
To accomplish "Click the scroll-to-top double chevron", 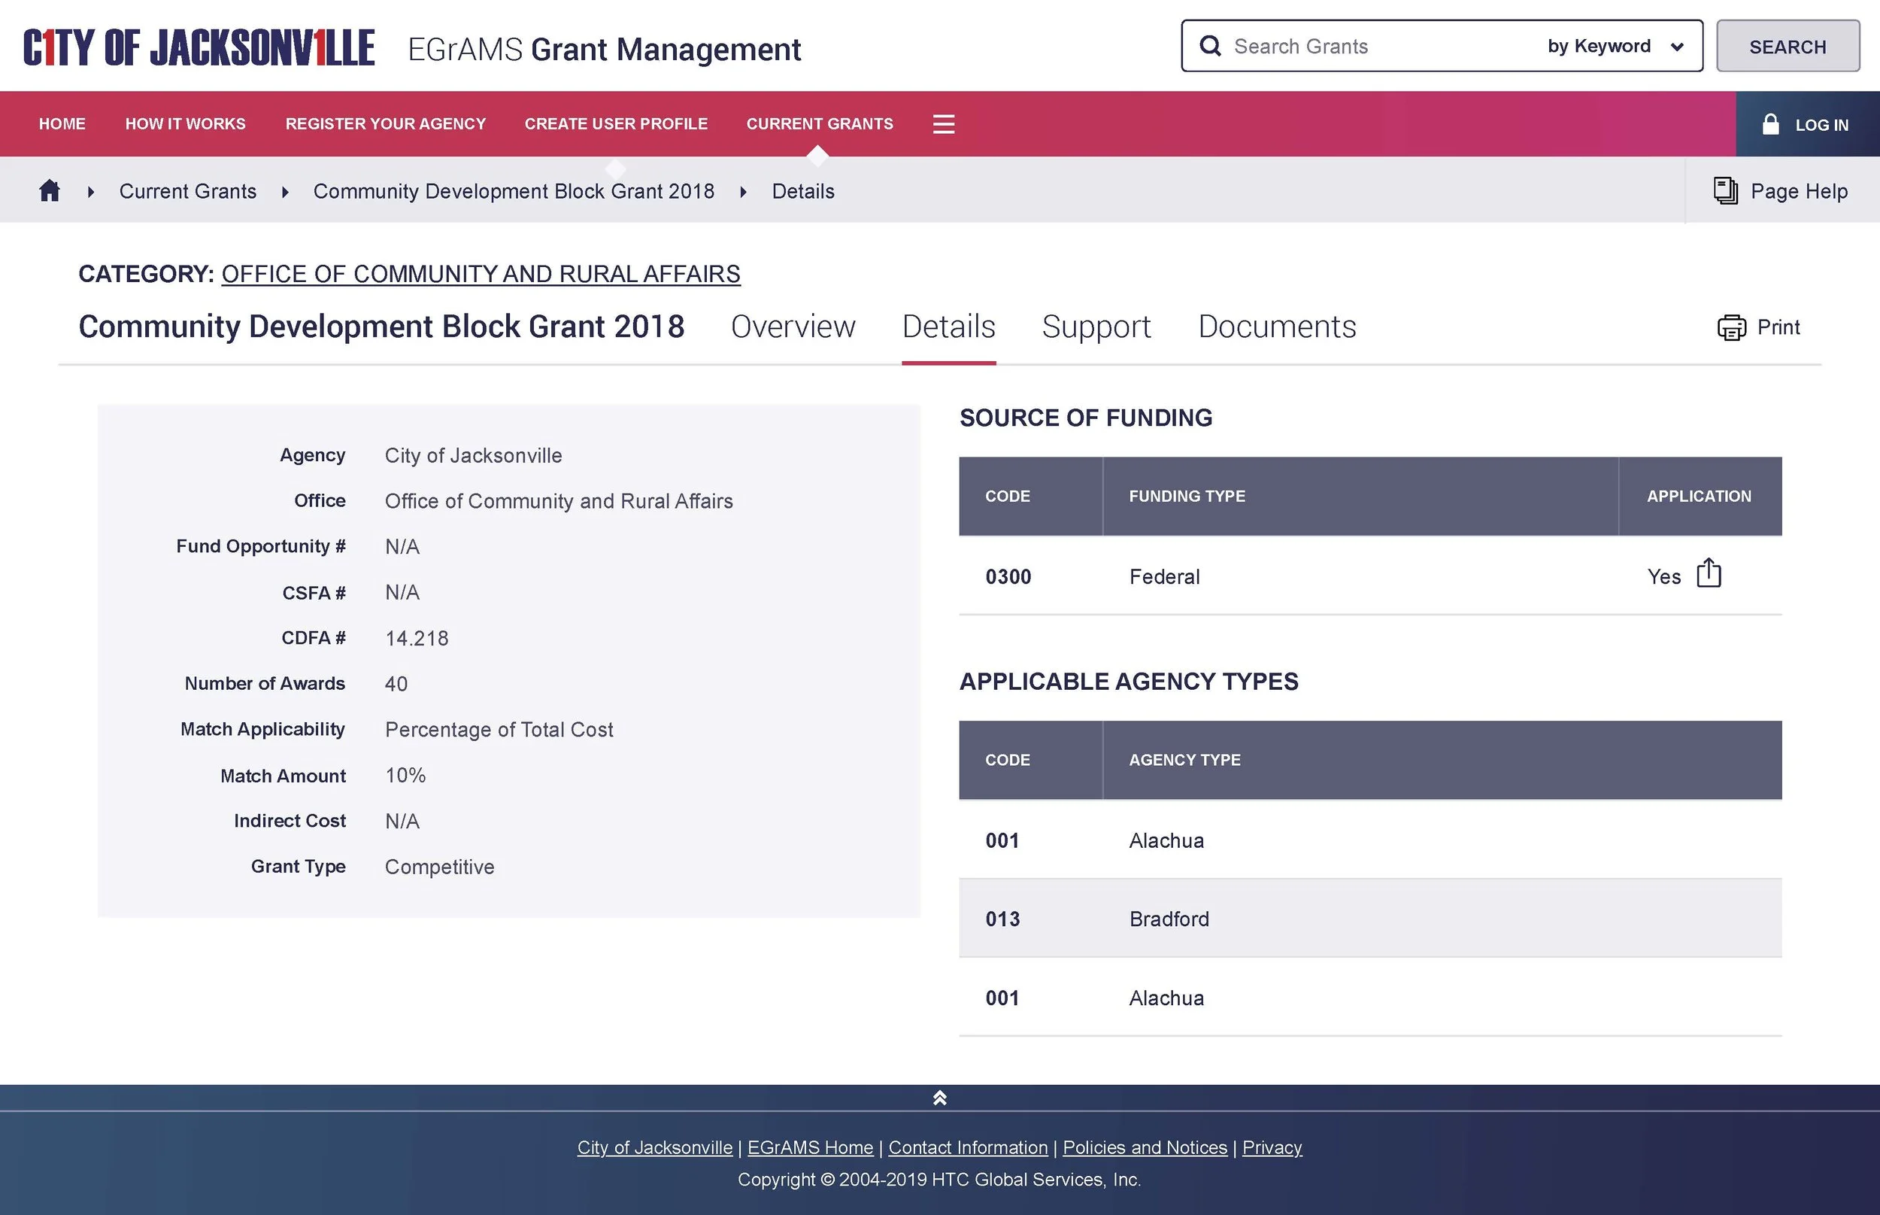I will point(939,1098).
